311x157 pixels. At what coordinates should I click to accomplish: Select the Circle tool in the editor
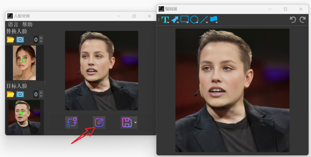coord(194,19)
